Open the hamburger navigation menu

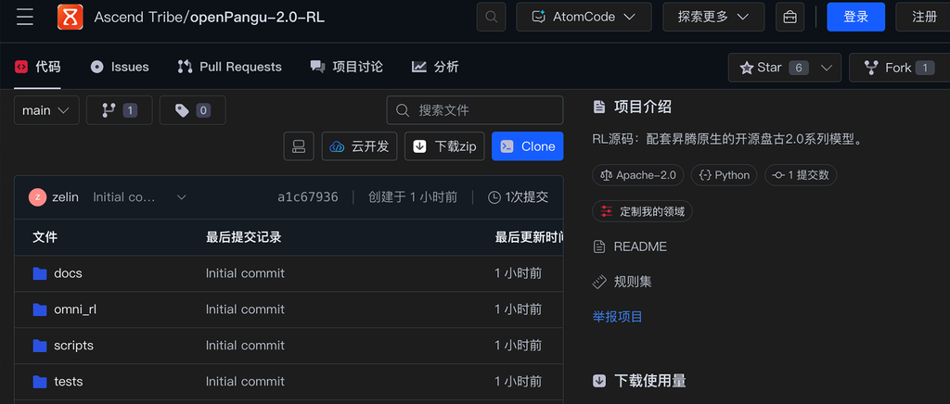25,17
